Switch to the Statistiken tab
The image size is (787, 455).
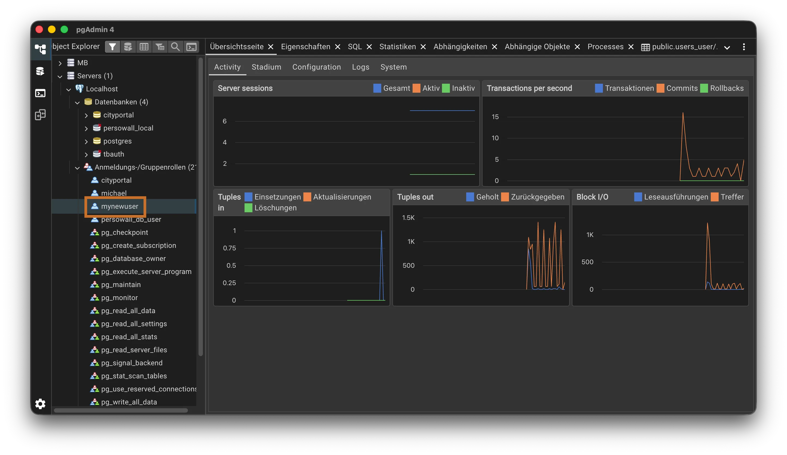point(397,46)
